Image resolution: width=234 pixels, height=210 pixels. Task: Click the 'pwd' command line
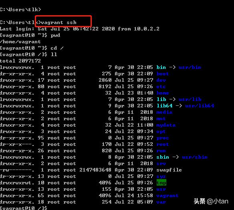30,35
